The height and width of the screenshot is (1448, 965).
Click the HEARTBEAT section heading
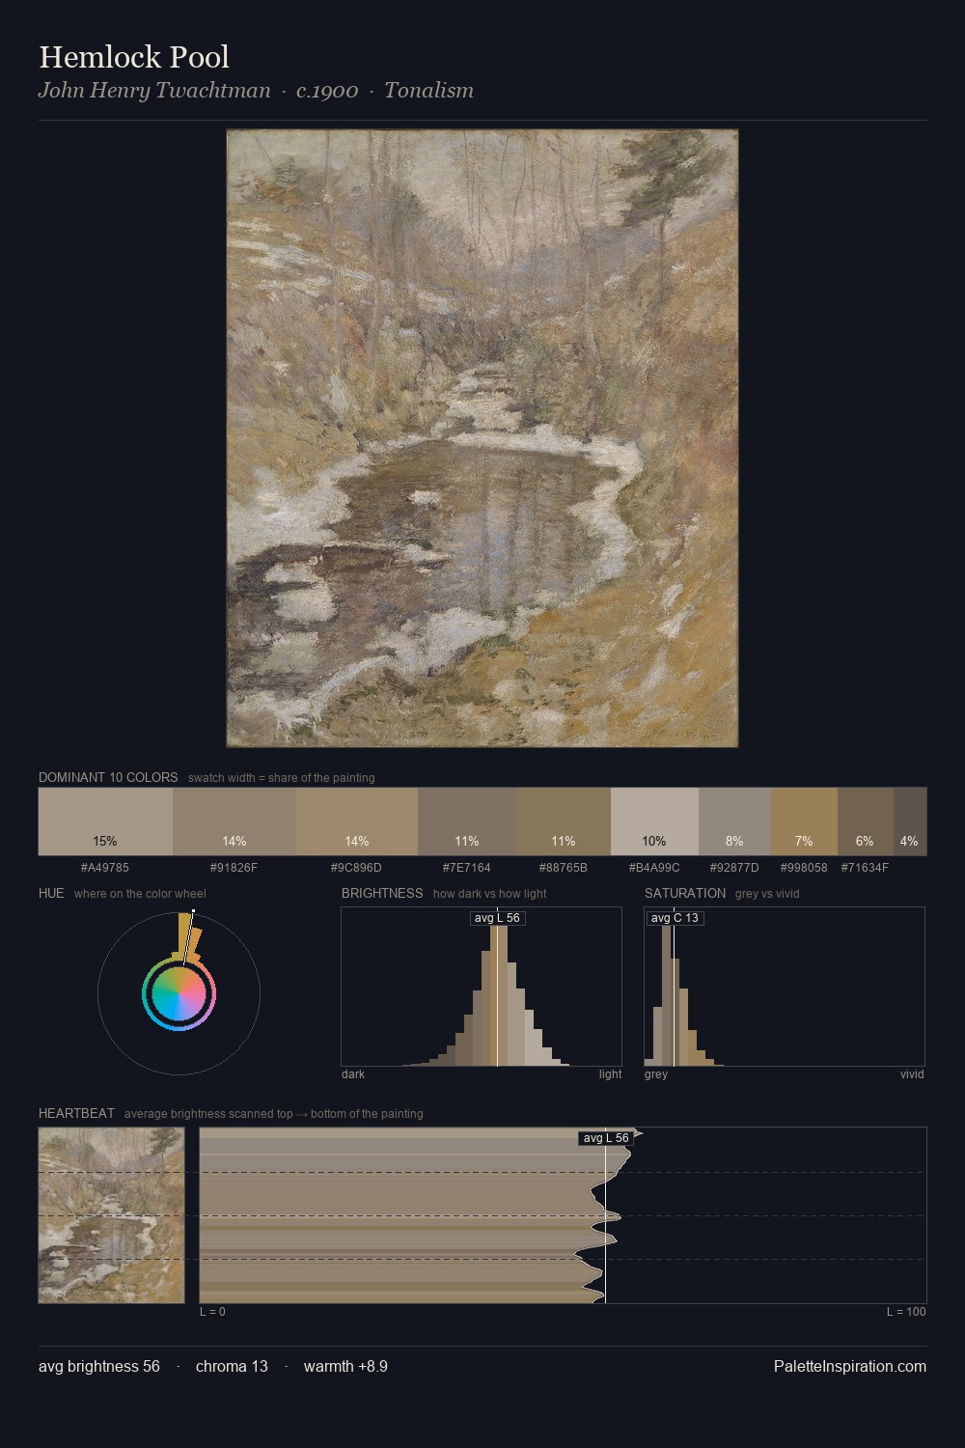coord(76,1113)
